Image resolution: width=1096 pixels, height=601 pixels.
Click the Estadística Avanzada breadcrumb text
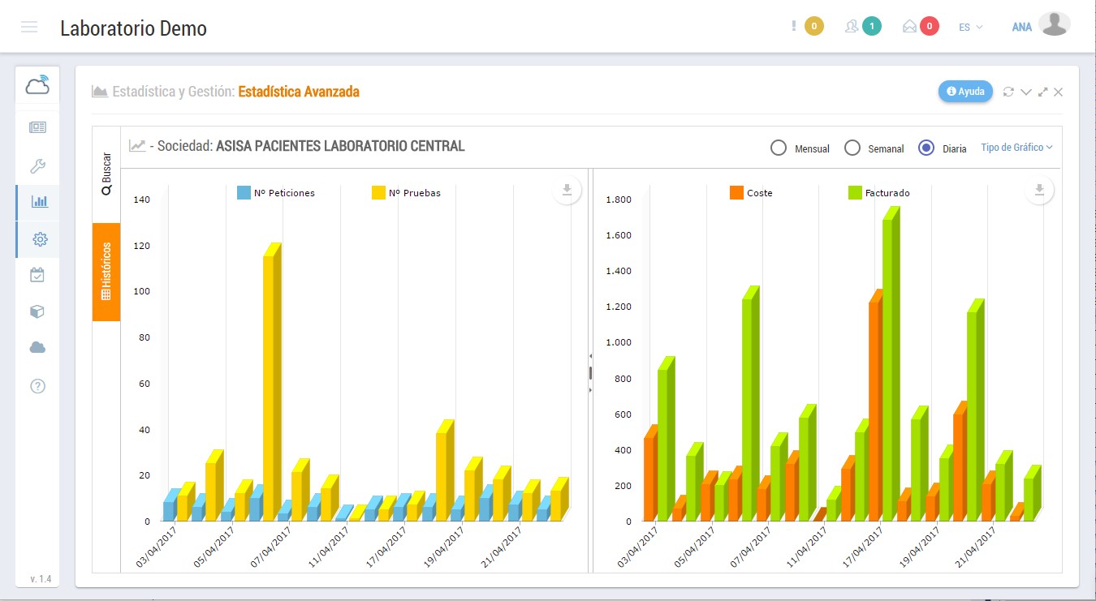(x=299, y=92)
